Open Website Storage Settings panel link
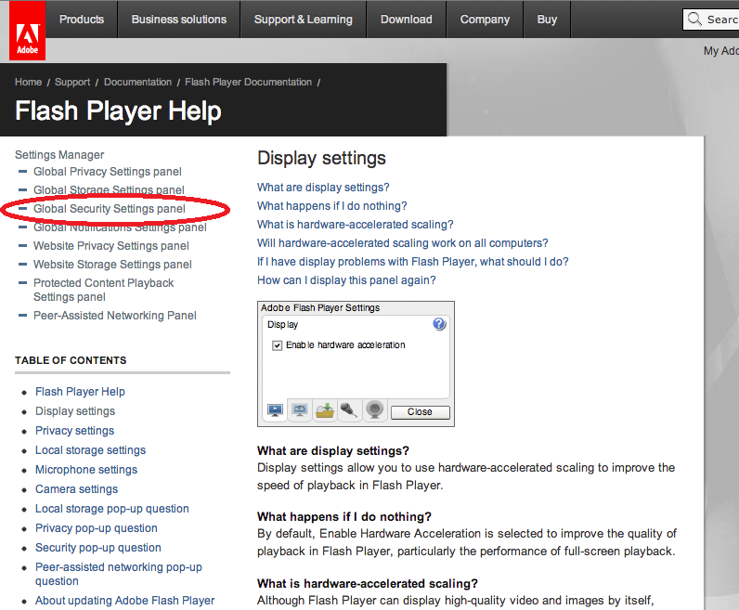739x610 pixels. coord(112,265)
